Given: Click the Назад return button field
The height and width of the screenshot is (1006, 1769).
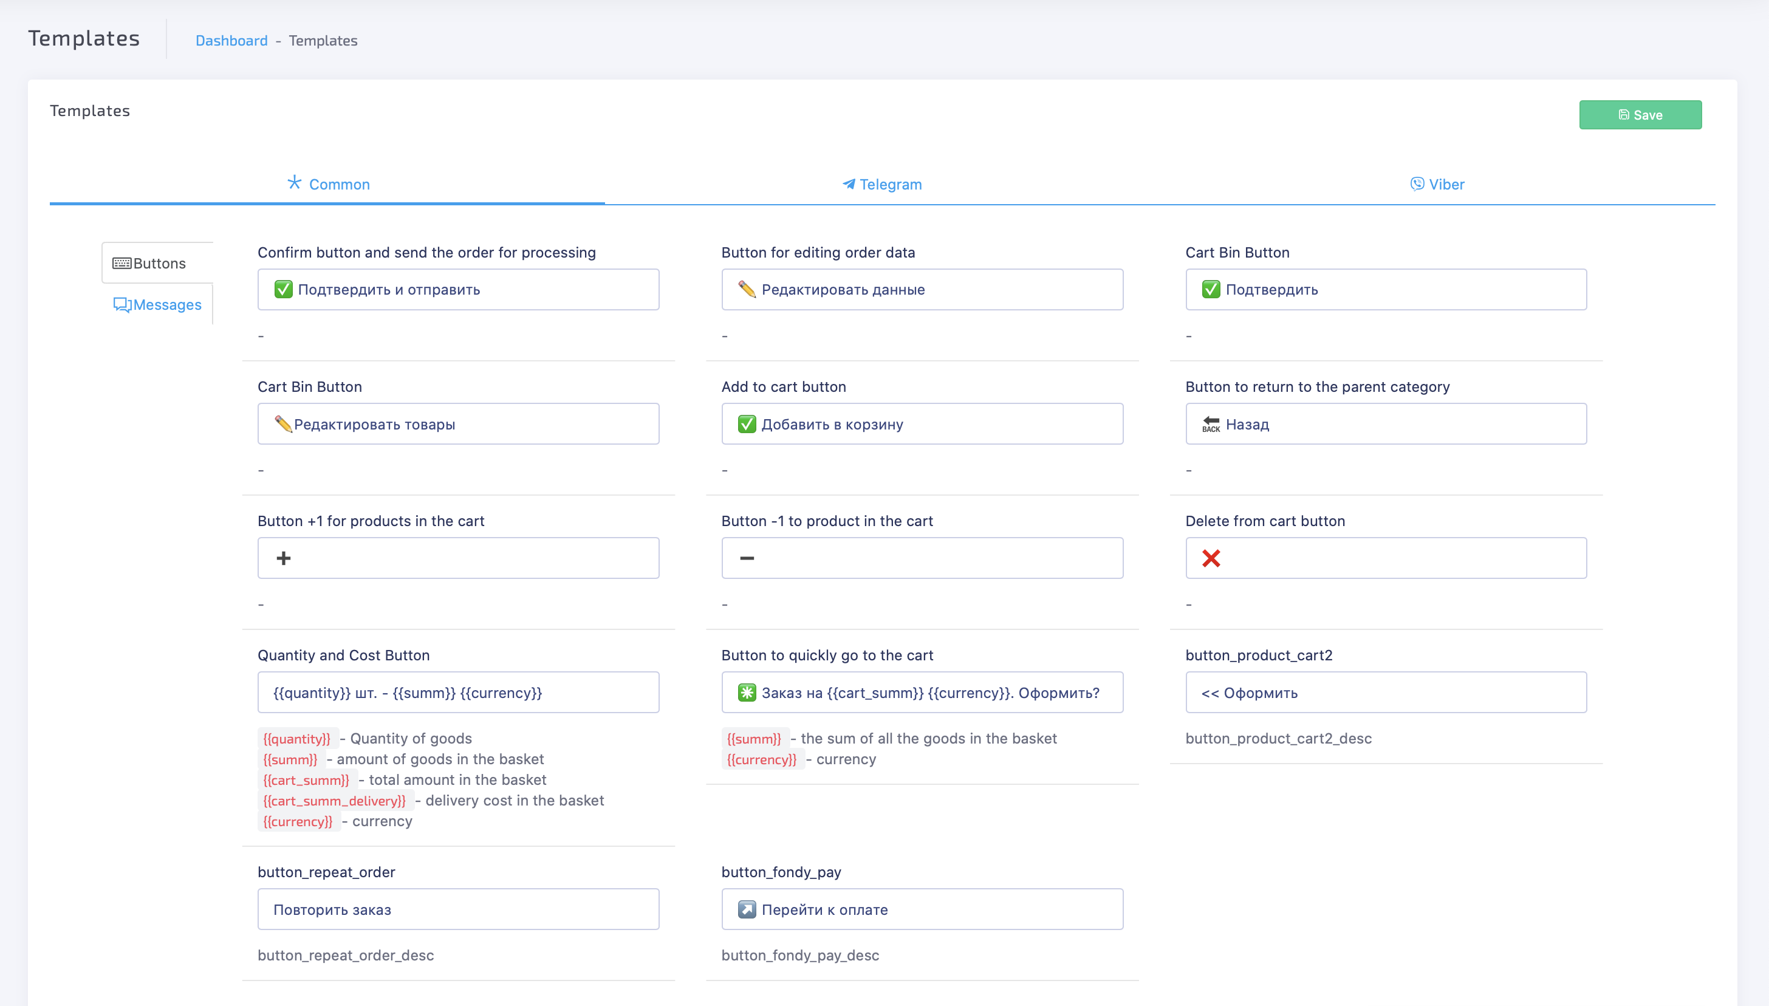Looking at the screenshot, I should click(x=1385, y=423).
